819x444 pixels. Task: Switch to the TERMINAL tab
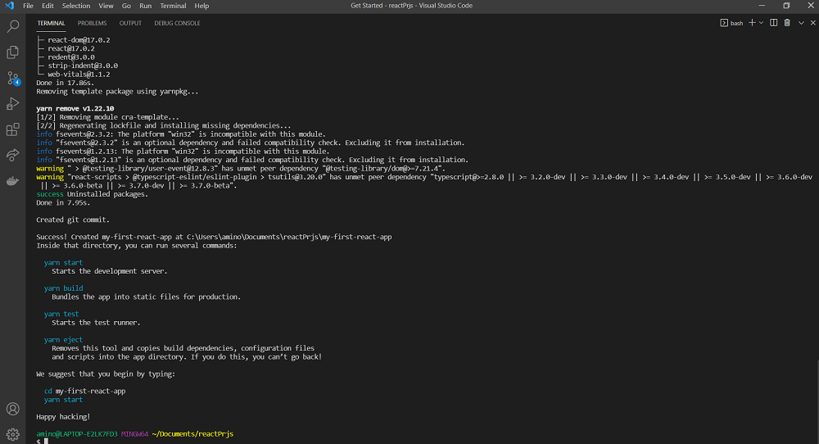(51, 23)
